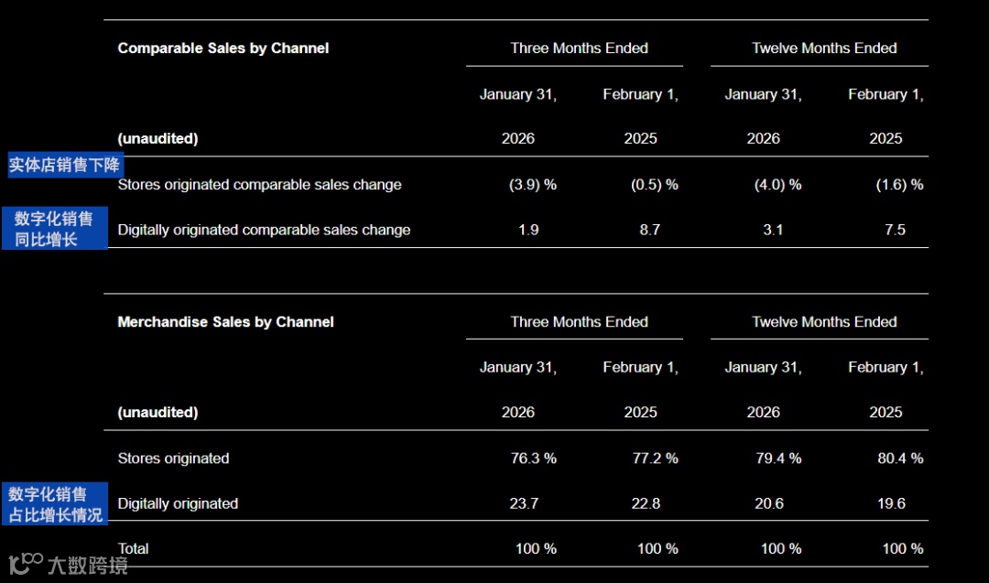Select the blue 数字化销售同比增长 annotation tag
989x583 pixels.
tap(54, 229)
